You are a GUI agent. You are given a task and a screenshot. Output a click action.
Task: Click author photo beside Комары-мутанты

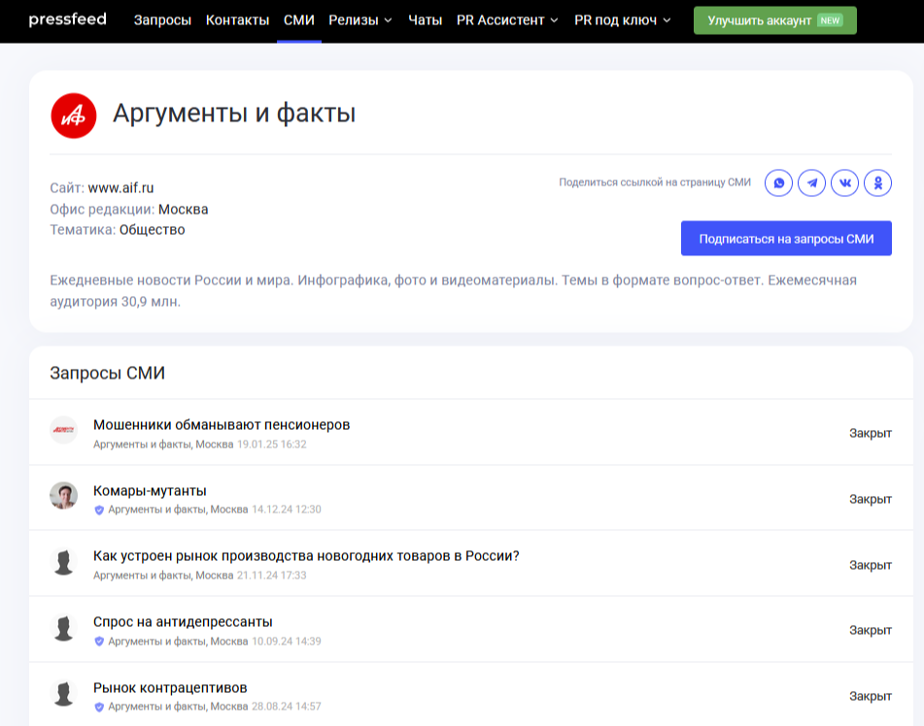64,495
